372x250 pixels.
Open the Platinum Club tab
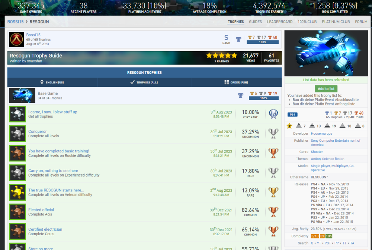click(x=336, y=22)
